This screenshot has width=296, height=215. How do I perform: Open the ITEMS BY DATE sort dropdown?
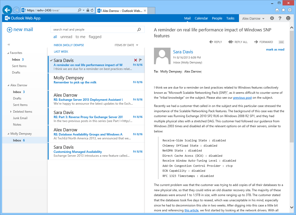(x=126, y=45)
